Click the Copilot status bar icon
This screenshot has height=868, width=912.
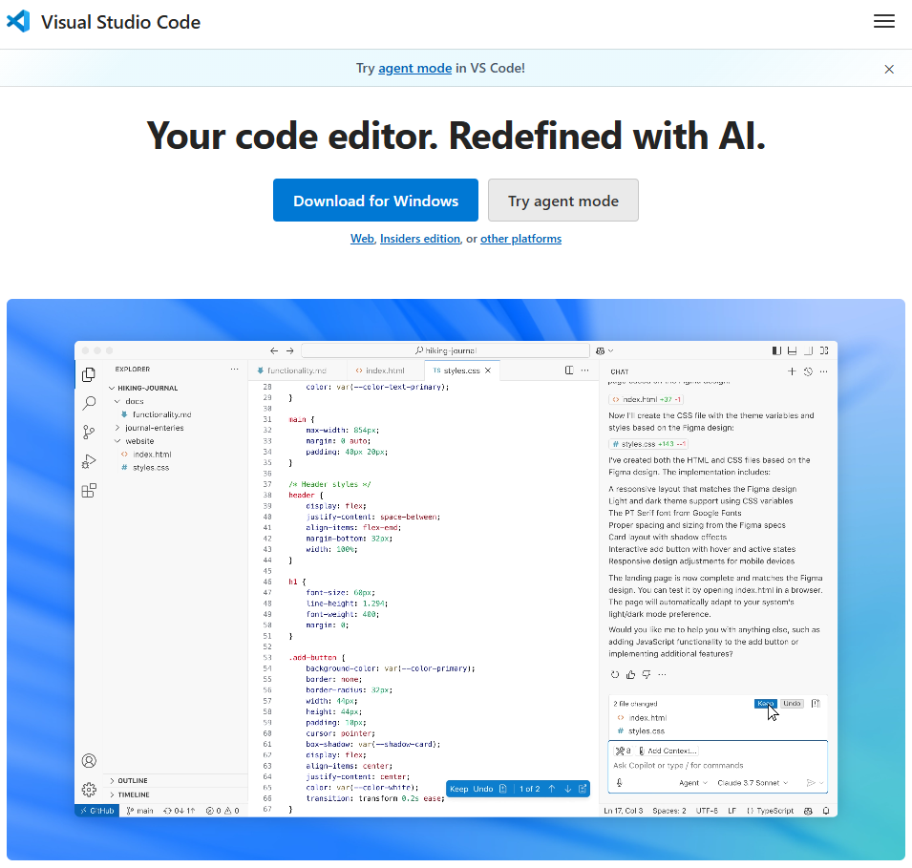coord(808,811)
